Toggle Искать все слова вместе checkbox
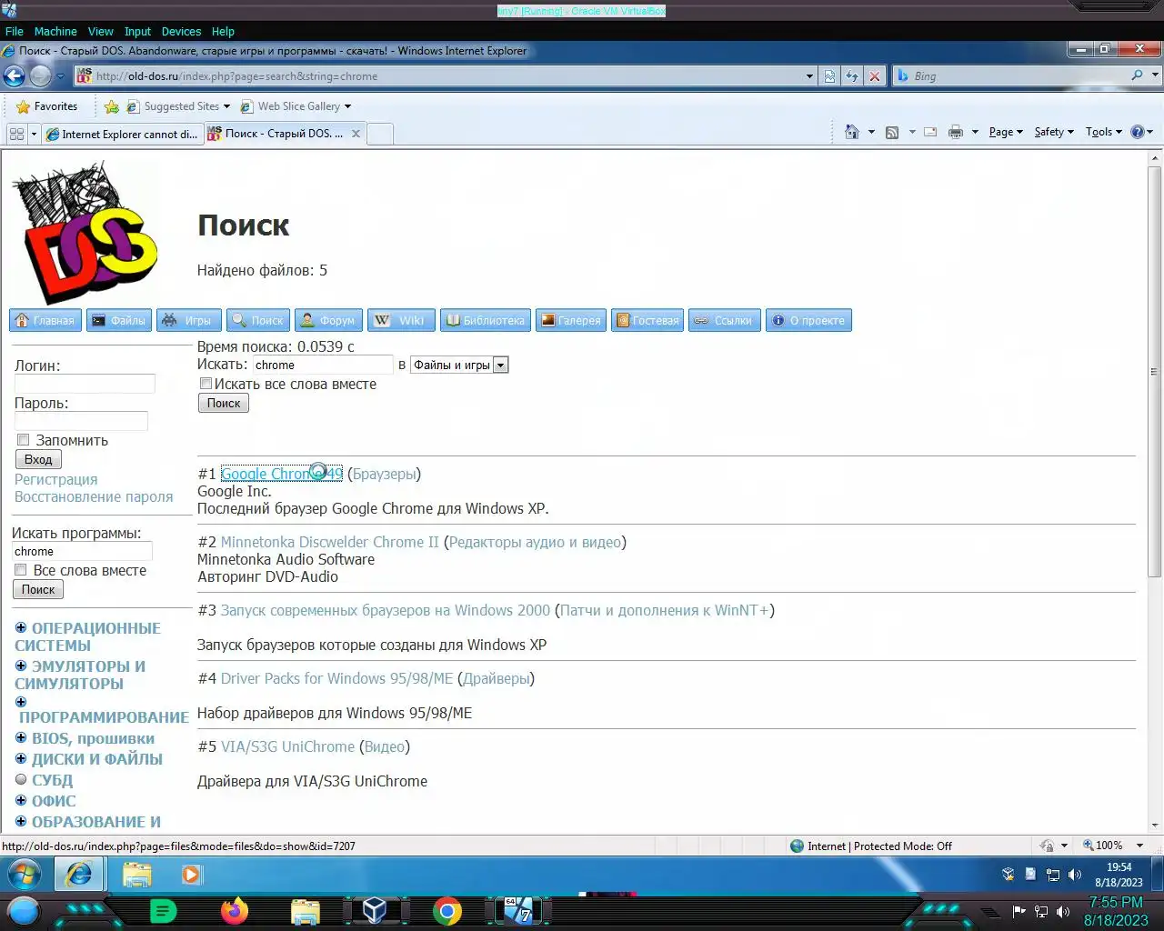1164x931 pixels. [206, 384]
